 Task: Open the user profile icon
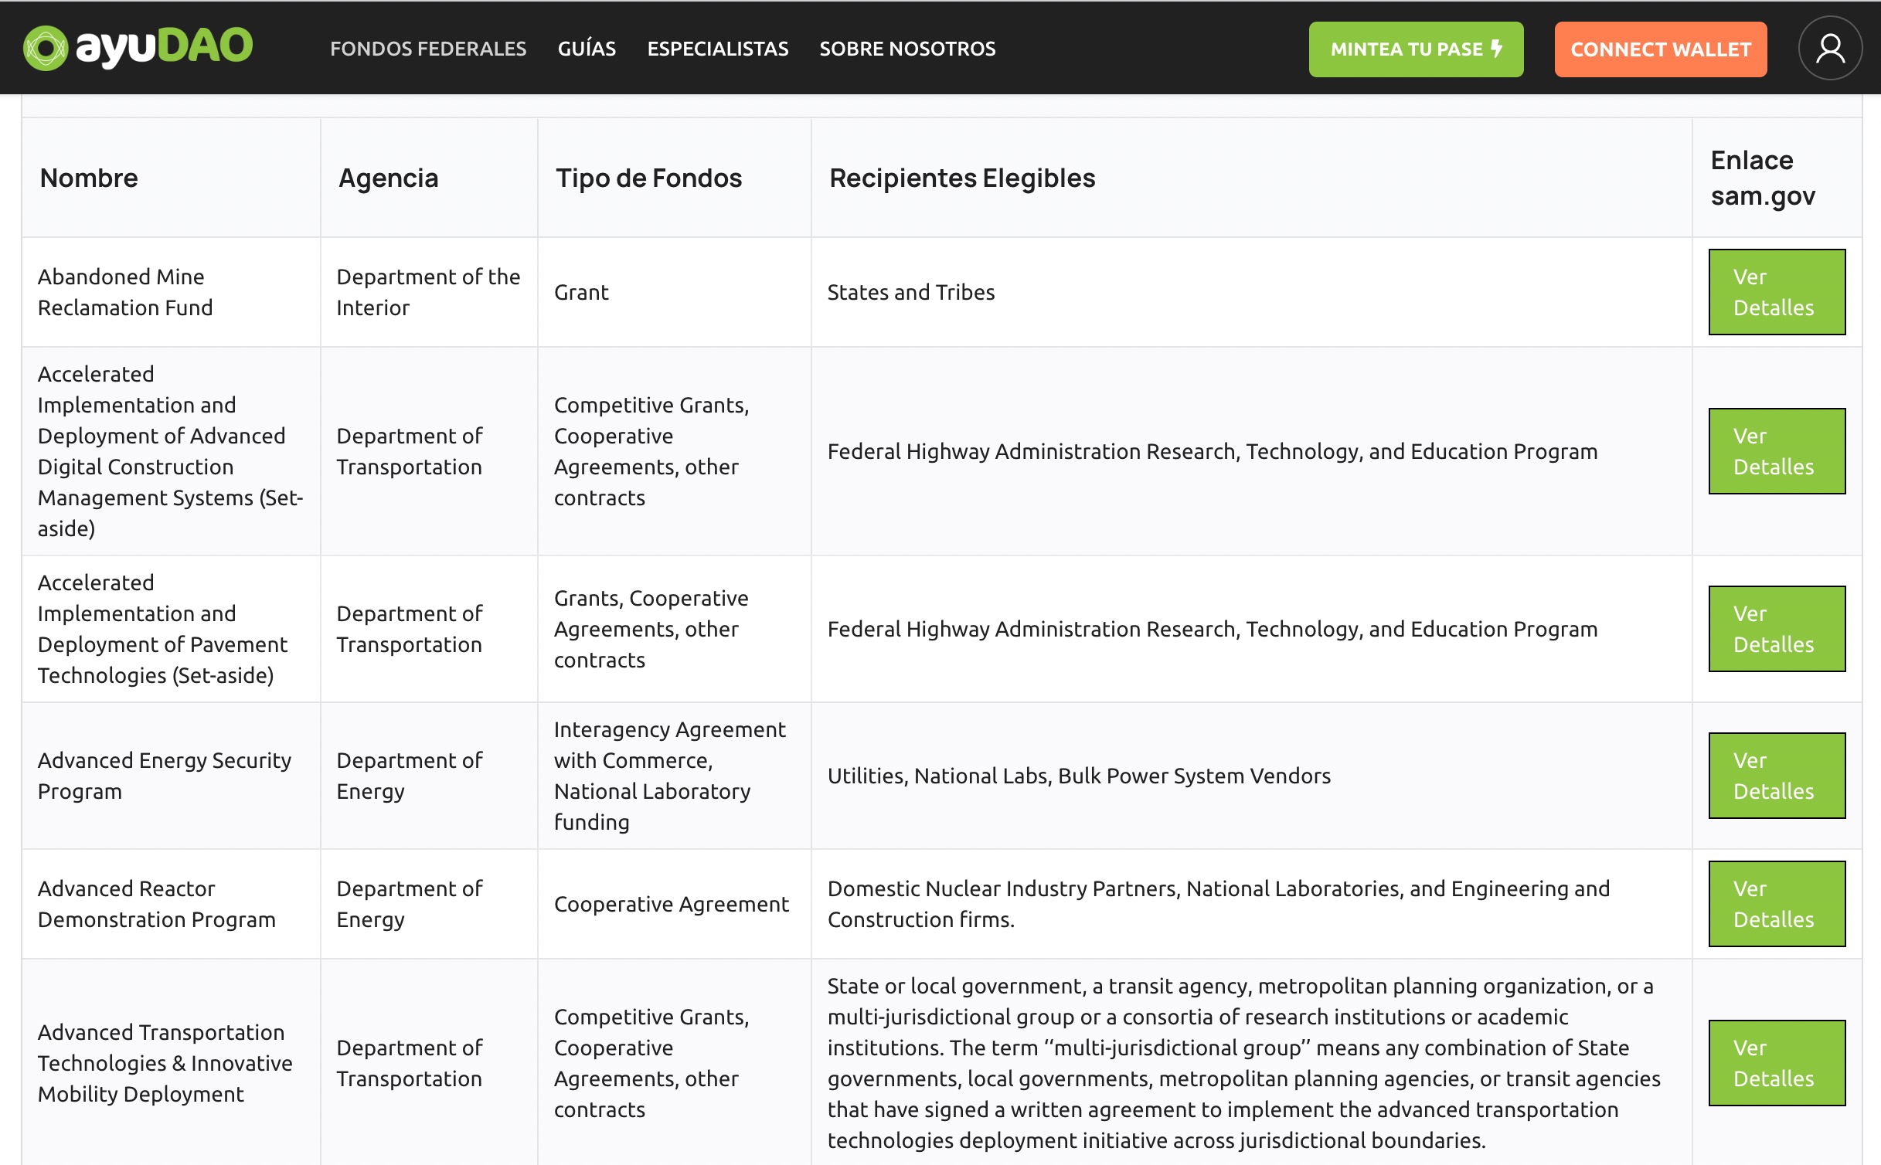1829,48
